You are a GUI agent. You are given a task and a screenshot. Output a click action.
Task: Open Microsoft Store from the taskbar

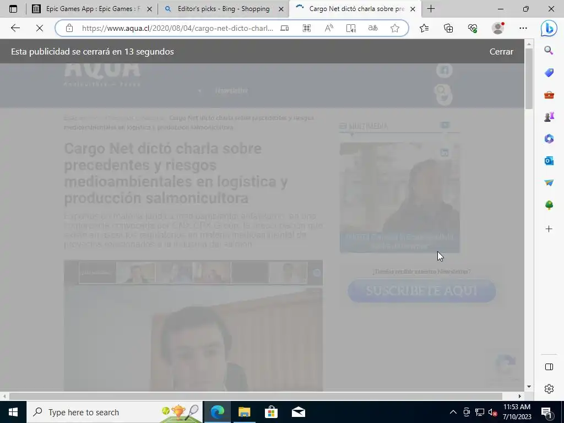pyautogui.click(x=271, y=412)
